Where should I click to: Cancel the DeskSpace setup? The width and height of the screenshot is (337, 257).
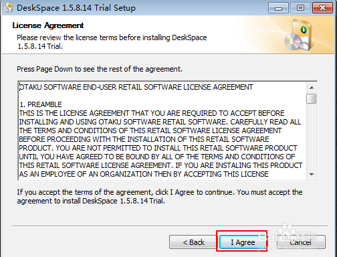click(301, 242)
